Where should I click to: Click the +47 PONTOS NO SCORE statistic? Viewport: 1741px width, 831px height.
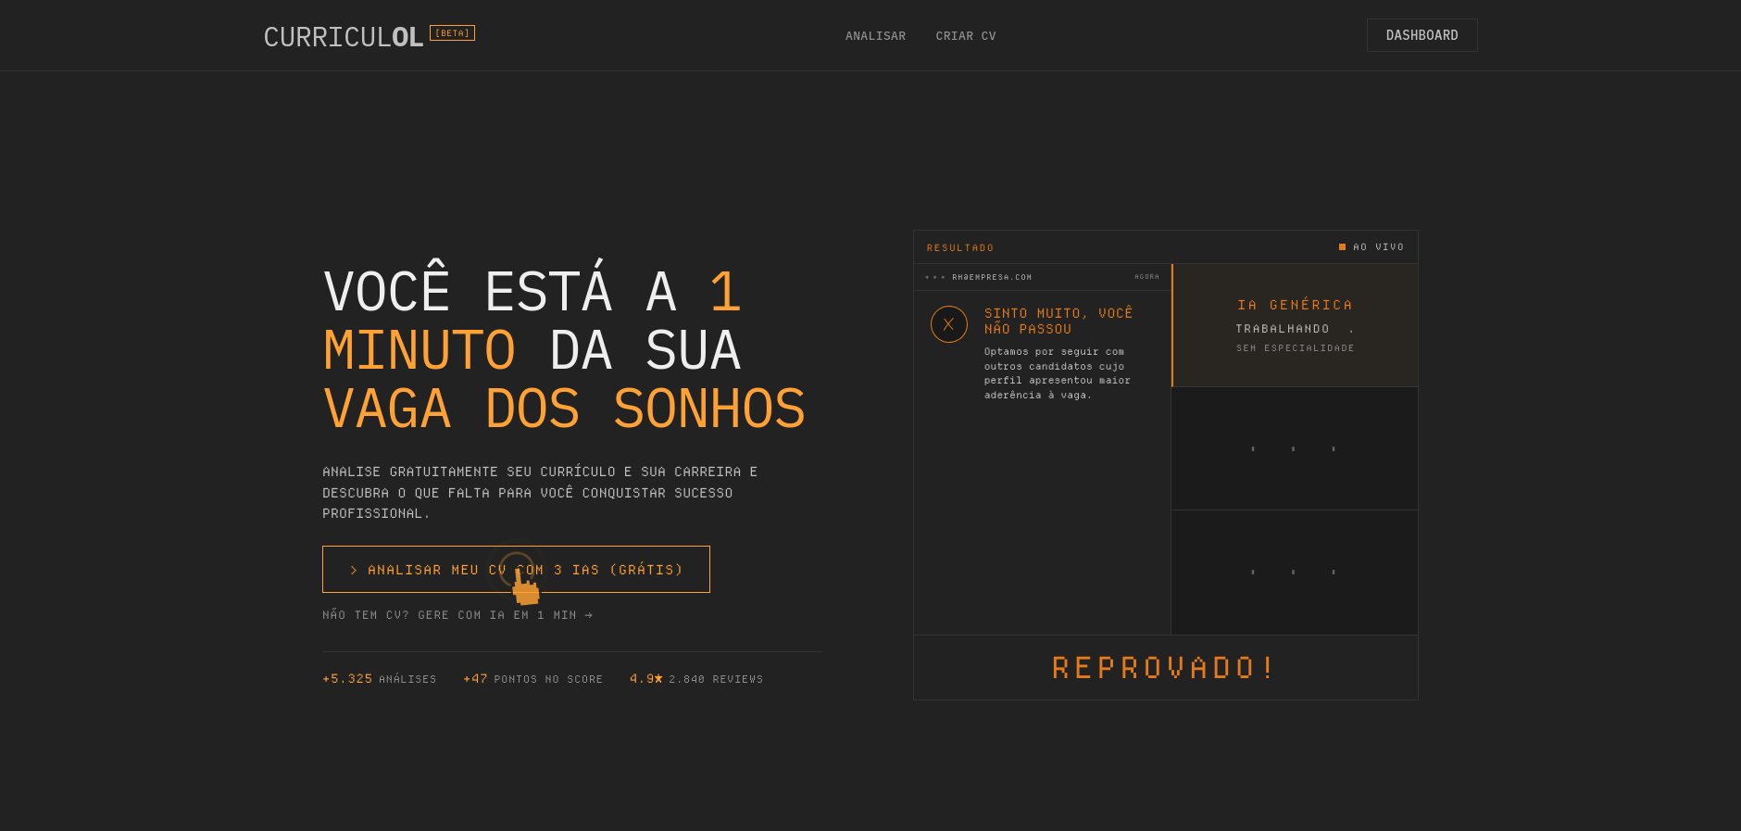(532, 679)
